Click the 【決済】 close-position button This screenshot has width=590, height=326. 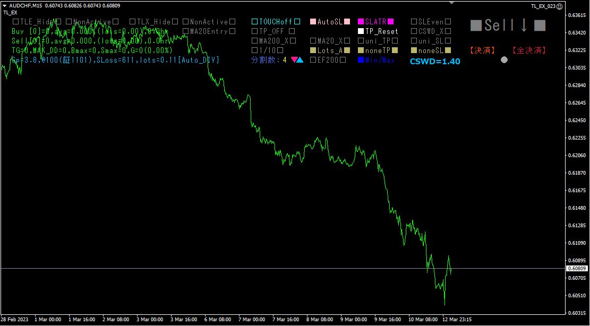[x=482, y=50]
